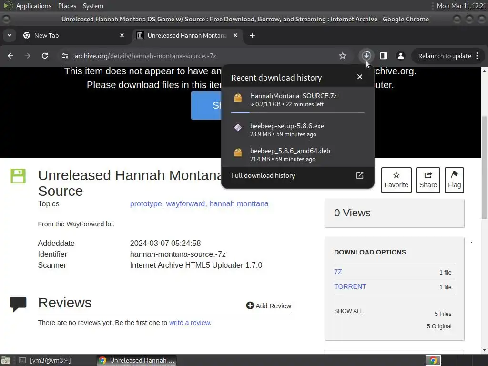Open tab search dropdown chevron
This screenshot has width=488, height=366.
coord(10,35)
